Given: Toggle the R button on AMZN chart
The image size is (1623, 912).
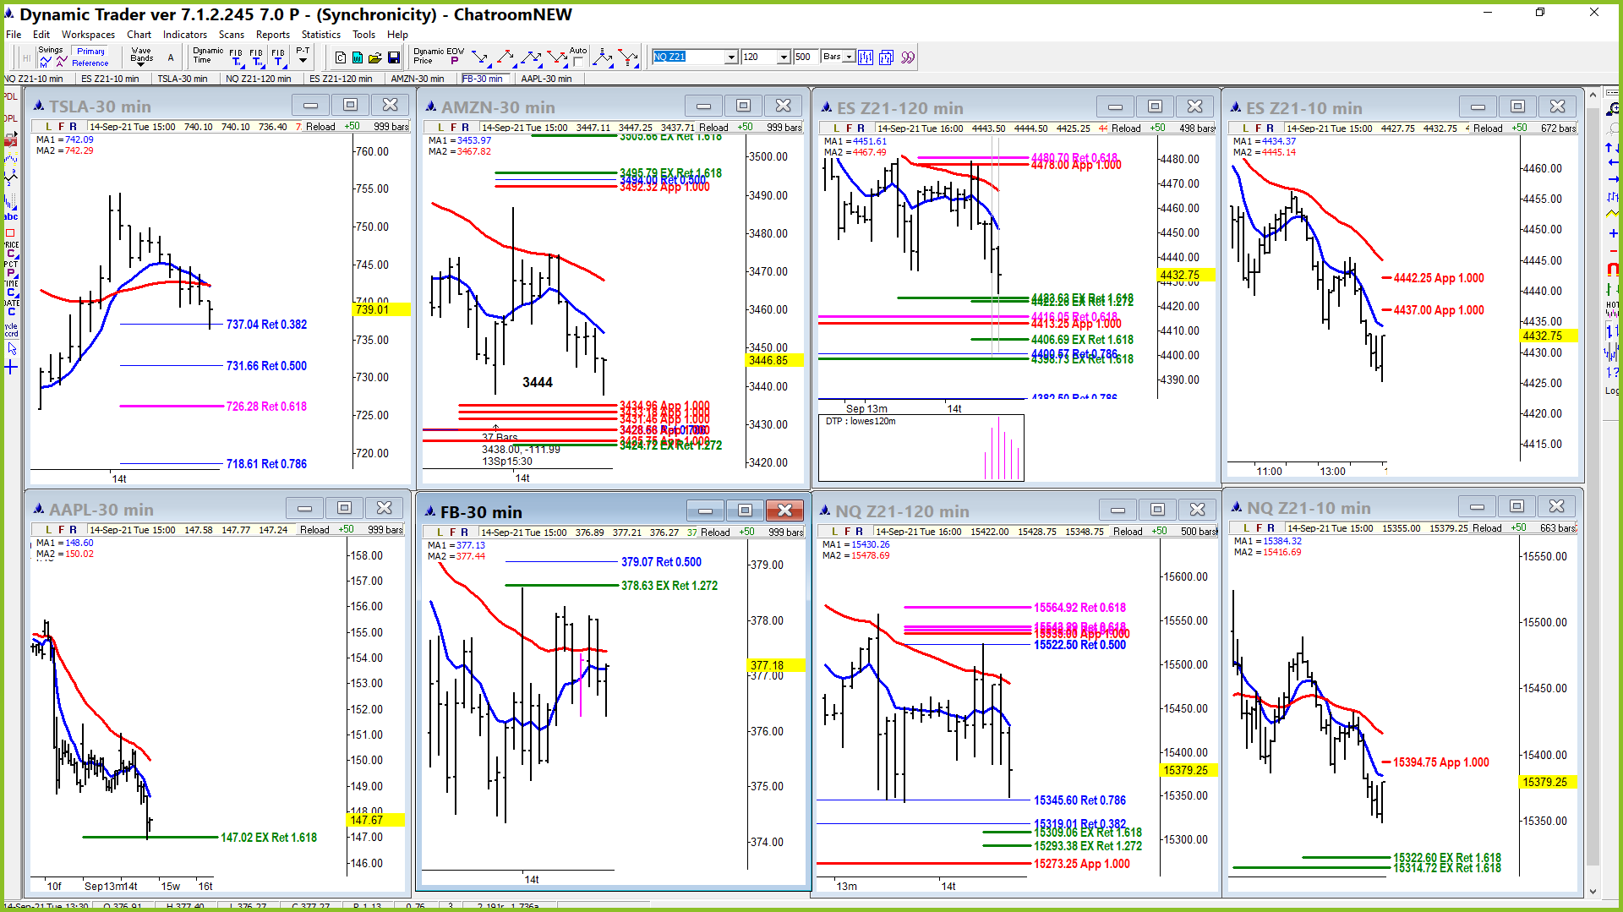Looking at the screenshot, I should tap(465, 128).
